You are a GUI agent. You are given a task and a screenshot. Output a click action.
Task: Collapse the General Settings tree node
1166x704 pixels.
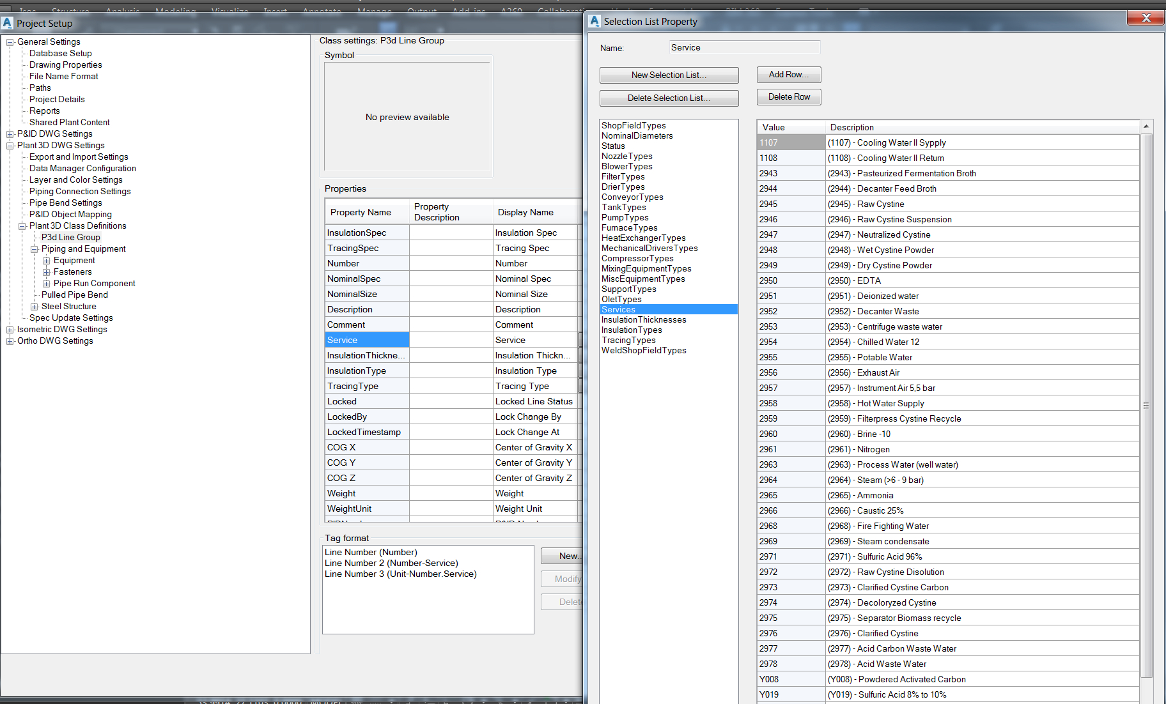click(10, 42)
